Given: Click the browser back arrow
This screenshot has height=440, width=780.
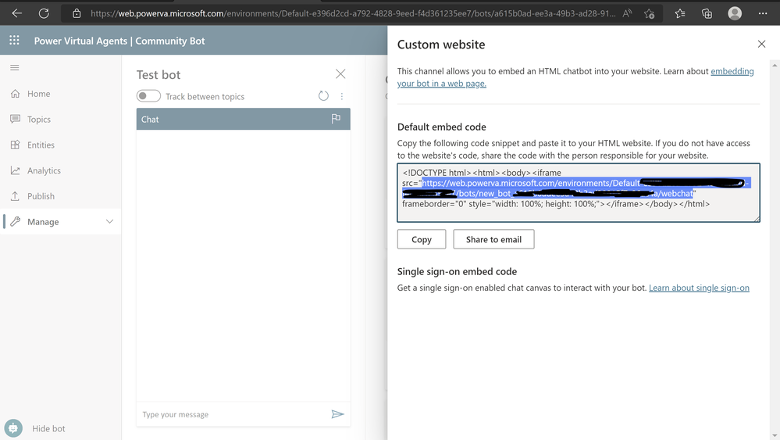Looking at the screenshot, I should 17,13.
